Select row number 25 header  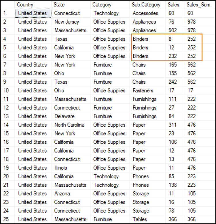6,219
